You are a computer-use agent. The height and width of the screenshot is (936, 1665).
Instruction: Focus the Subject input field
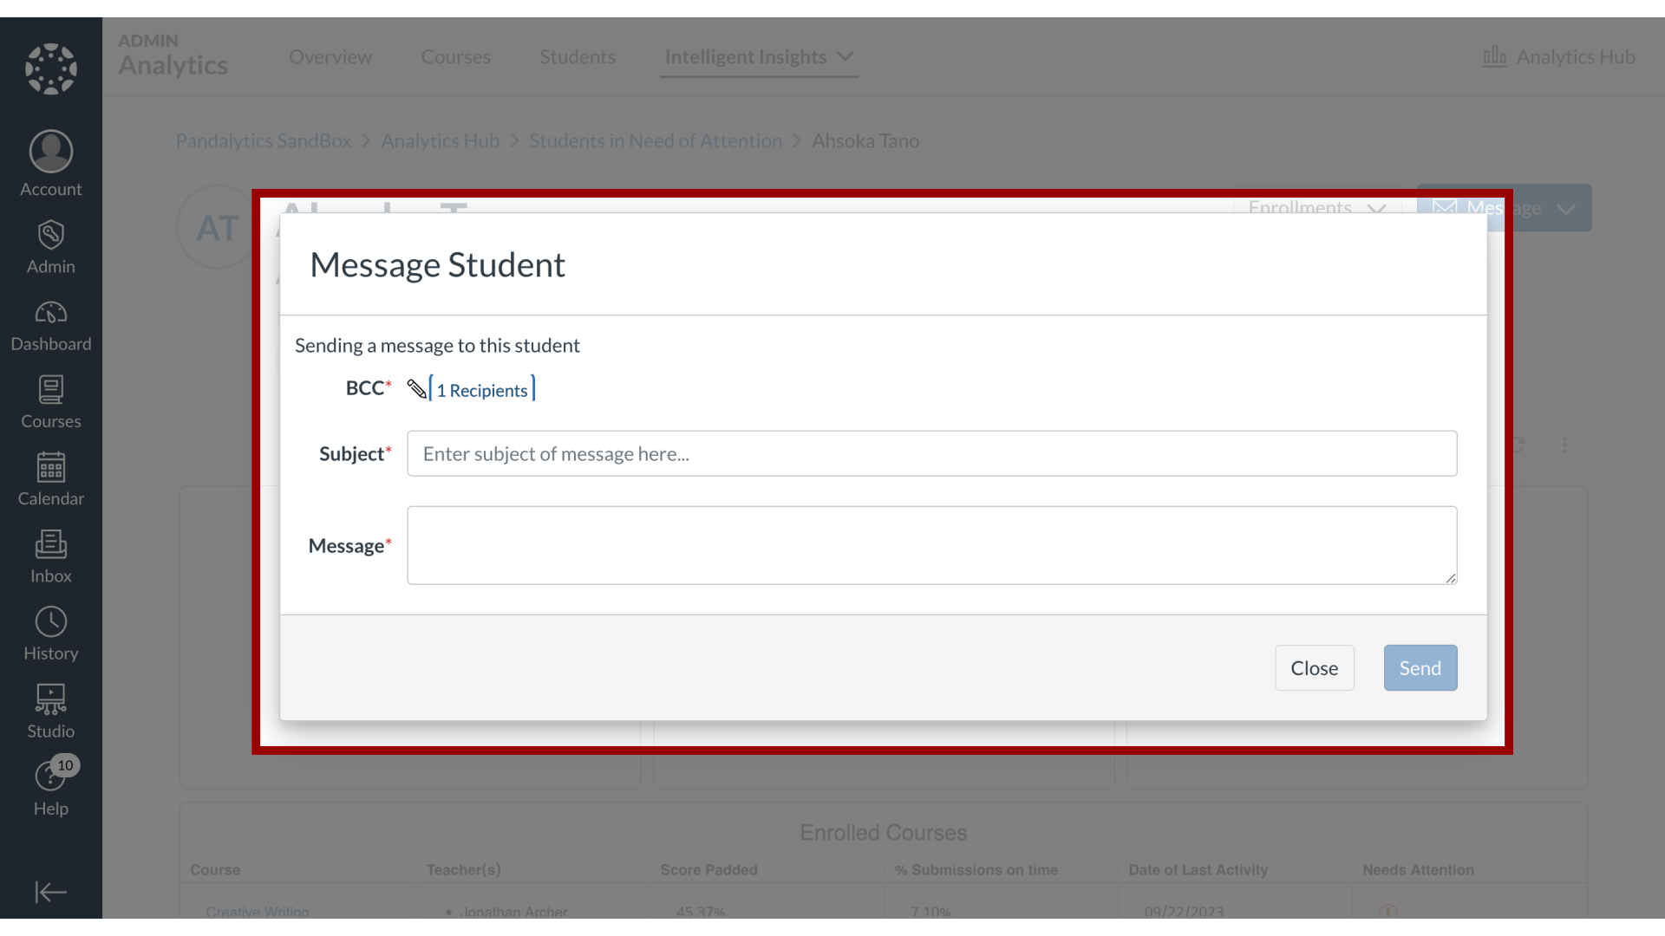(932, 454)
